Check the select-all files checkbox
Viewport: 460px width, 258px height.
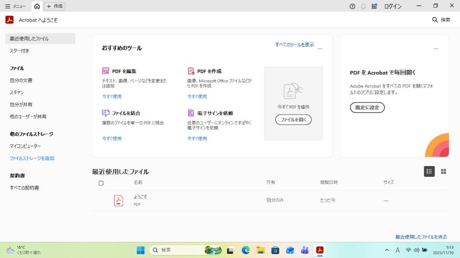click(x=101, y=183)
